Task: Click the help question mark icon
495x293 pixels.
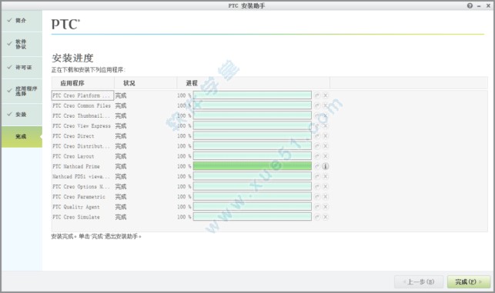Action: 470,5
